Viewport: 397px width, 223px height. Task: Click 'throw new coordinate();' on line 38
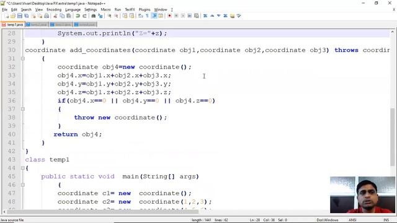click(120, 118)
